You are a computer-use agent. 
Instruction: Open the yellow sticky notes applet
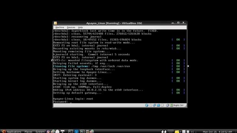click(177, 132)
